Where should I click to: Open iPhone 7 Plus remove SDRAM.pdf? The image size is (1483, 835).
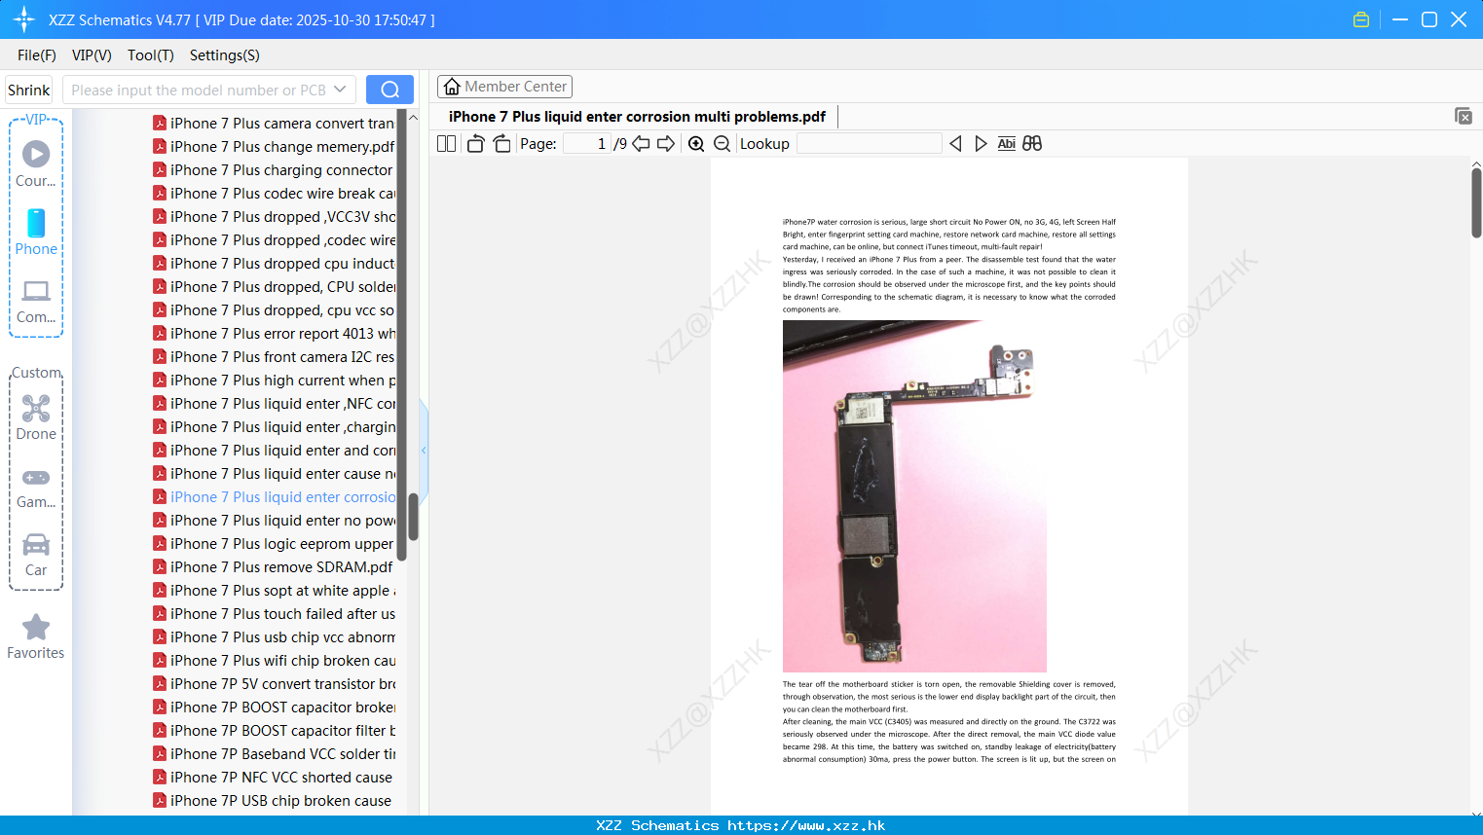[274, 566]
